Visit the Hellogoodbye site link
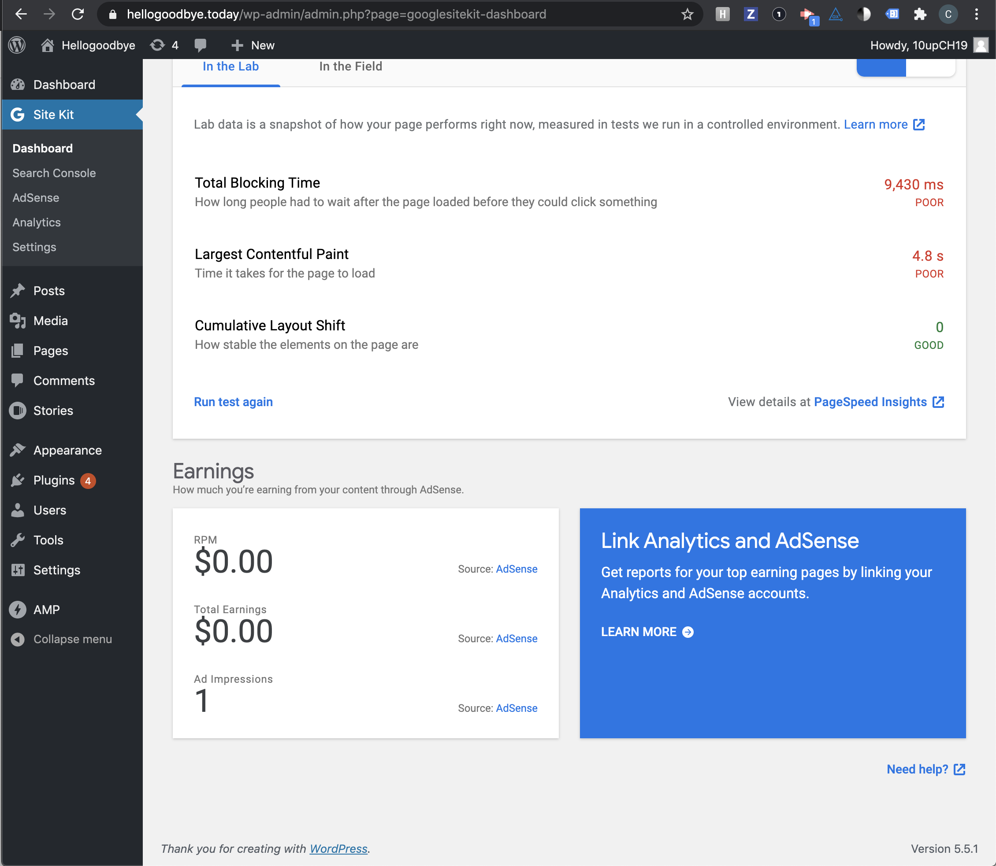This screenshot has height=866, width=996. tap(88, 45)
